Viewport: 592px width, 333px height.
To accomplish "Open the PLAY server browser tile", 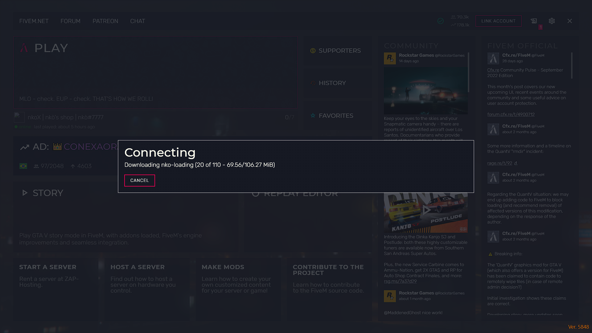I will pyautogui.click(x=155, y=72).
